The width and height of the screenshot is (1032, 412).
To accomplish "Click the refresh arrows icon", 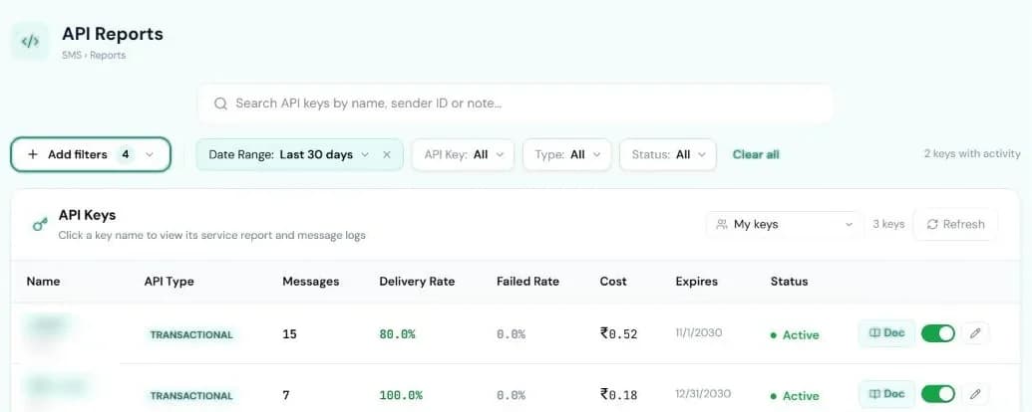I will pyautogui.click(x=932, y=224).
